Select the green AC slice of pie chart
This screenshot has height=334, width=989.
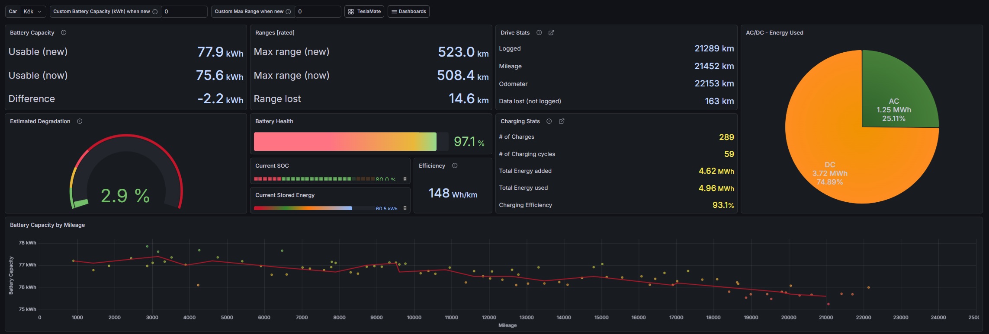[893, 99]
